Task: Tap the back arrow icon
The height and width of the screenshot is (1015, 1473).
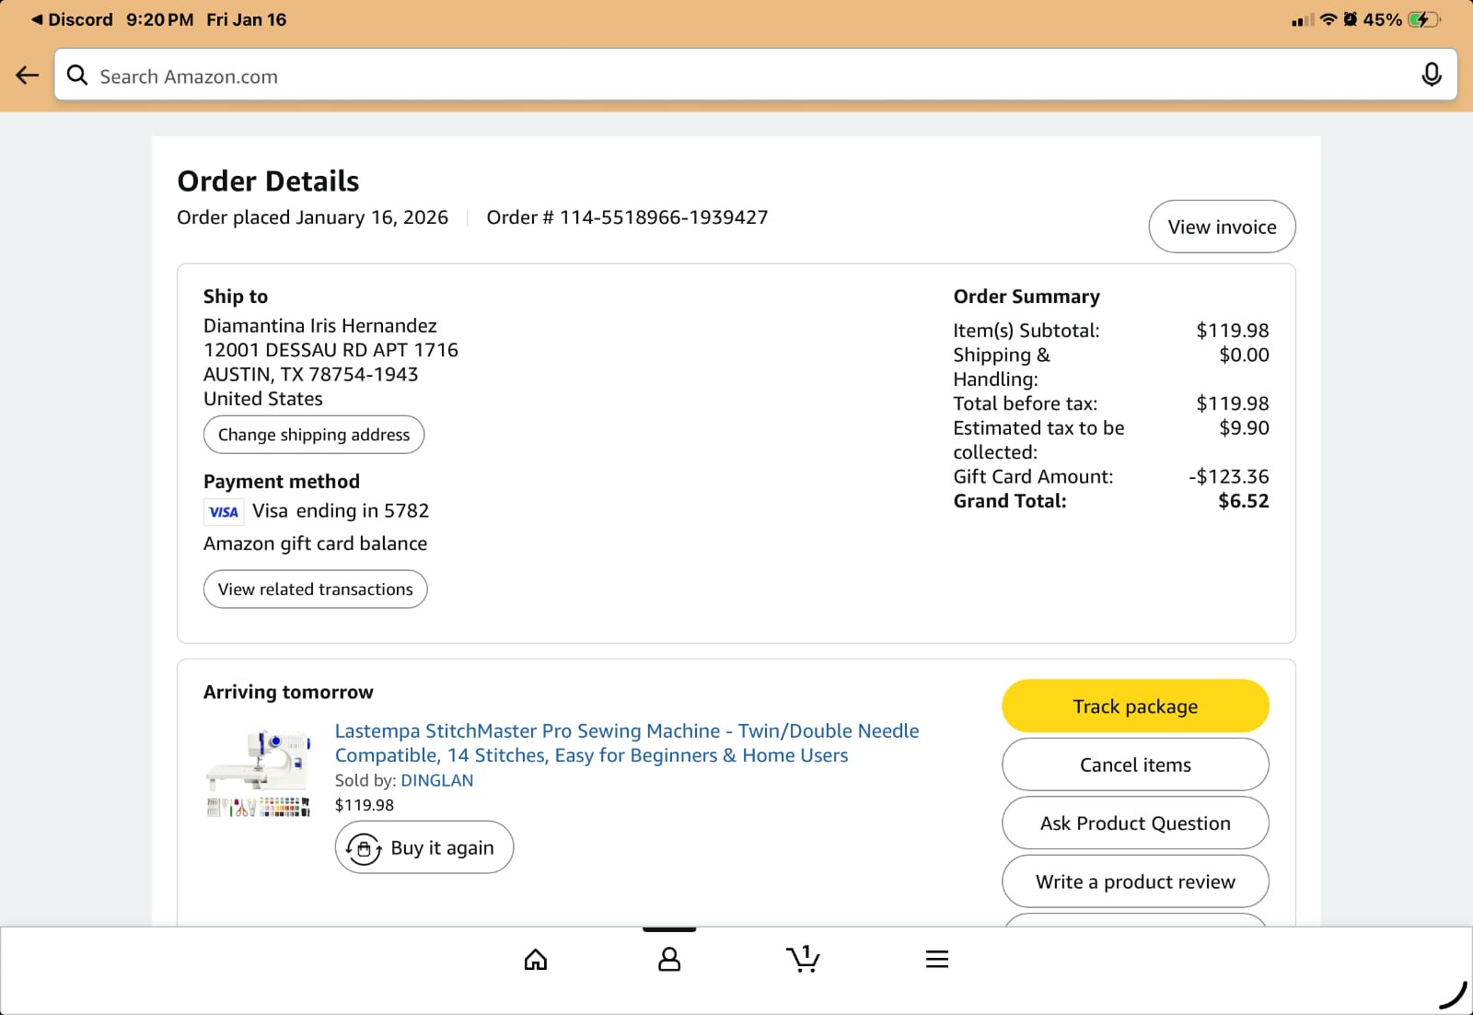Action: [x=28, y=76]
